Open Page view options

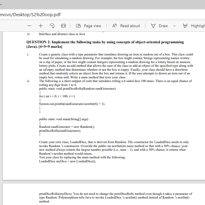click(x=89, y=26)
